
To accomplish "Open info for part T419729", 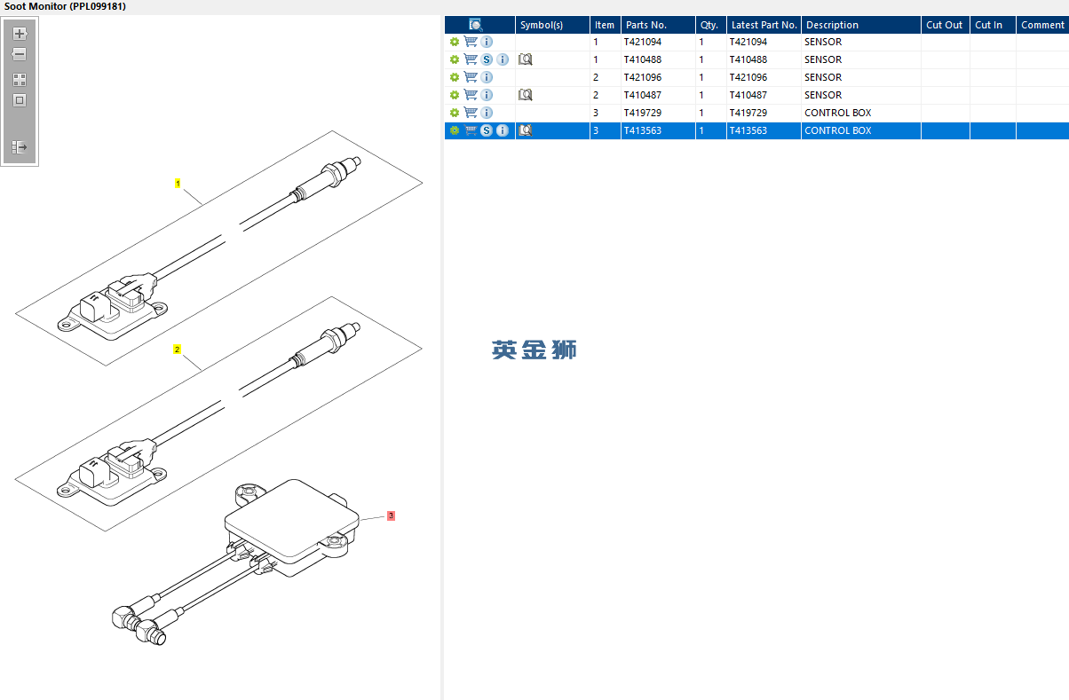I will click(487, 113).
